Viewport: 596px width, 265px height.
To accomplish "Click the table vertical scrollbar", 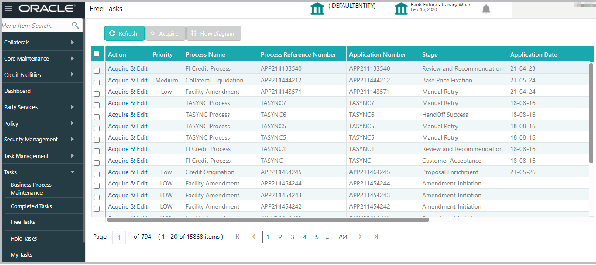I will coord(591,113).
